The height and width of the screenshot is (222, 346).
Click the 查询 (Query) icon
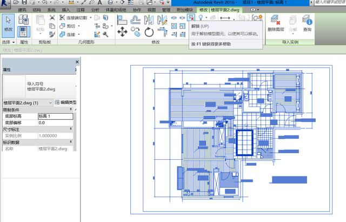pos(307,22)
